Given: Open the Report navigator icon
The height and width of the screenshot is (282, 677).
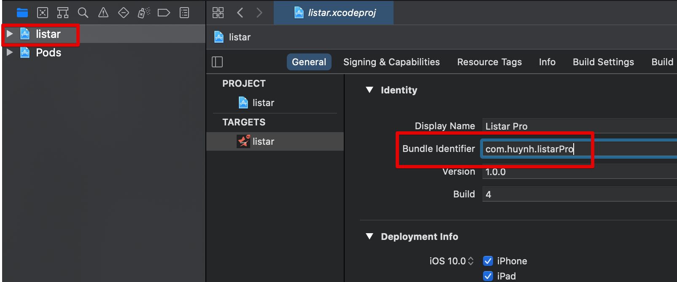Looking at the screenshot, I should click(x=184, y=13).
